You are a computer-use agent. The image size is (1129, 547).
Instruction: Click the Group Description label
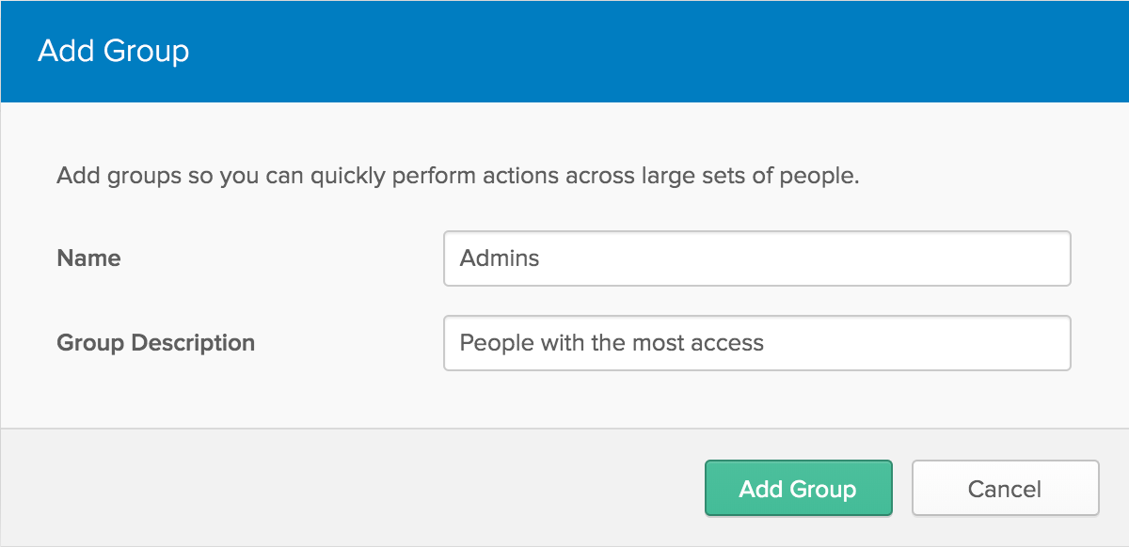[155, 343]
